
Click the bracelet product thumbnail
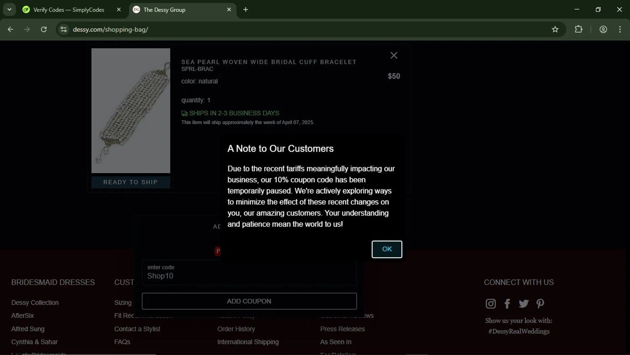coord(131,111)
